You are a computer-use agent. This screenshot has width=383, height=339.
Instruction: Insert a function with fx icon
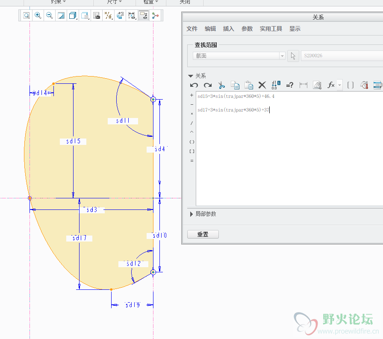[x=331, y=85]
